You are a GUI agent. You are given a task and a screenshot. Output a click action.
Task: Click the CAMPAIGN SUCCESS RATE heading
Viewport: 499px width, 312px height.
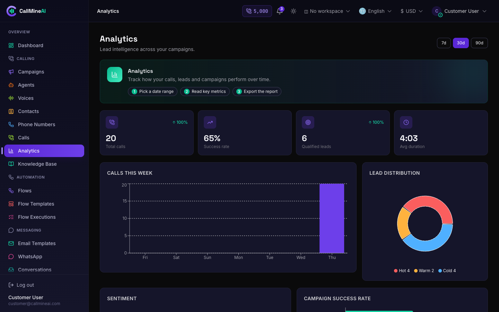point(337,298)
